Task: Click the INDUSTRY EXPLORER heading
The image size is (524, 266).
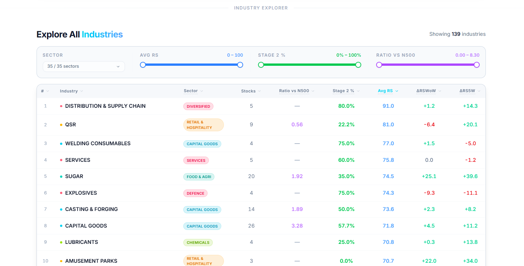Action: 261,8
